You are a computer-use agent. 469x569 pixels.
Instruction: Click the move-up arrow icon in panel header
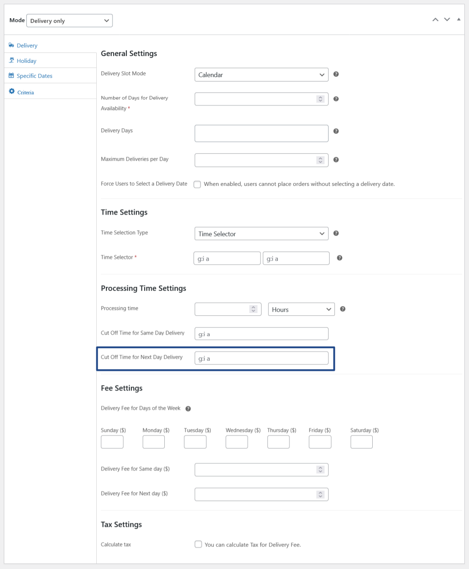point(435,20)
